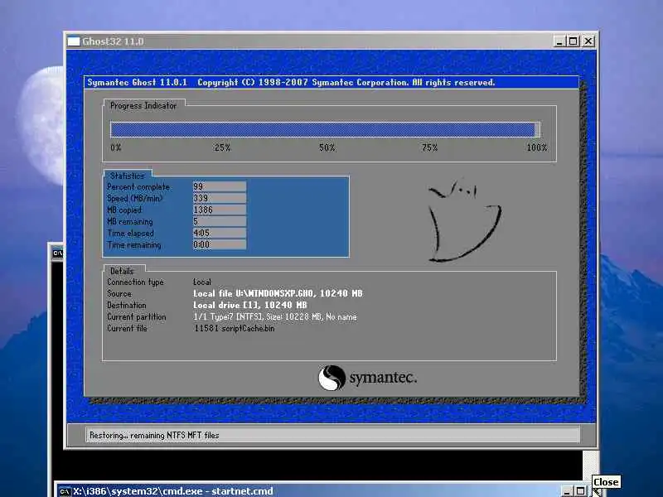This screenshot has height=497, width=663.
Task: Click the Source label in Details
Action: point(119,293)
